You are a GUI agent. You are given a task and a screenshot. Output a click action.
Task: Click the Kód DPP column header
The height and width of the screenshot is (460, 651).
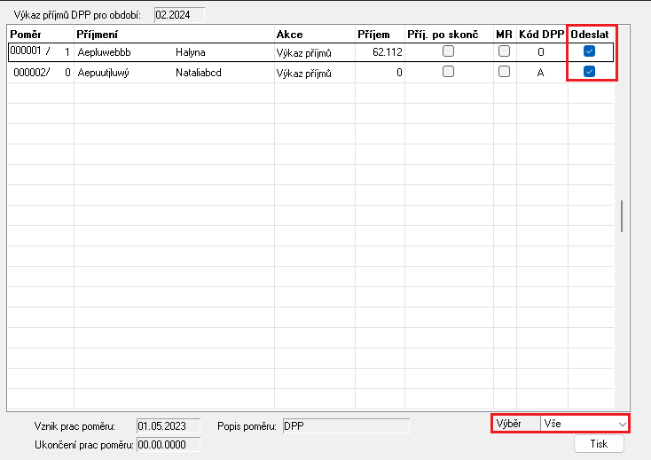(542, 34)
